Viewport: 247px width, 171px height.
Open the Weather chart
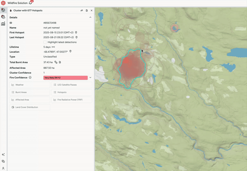point(30,85)
